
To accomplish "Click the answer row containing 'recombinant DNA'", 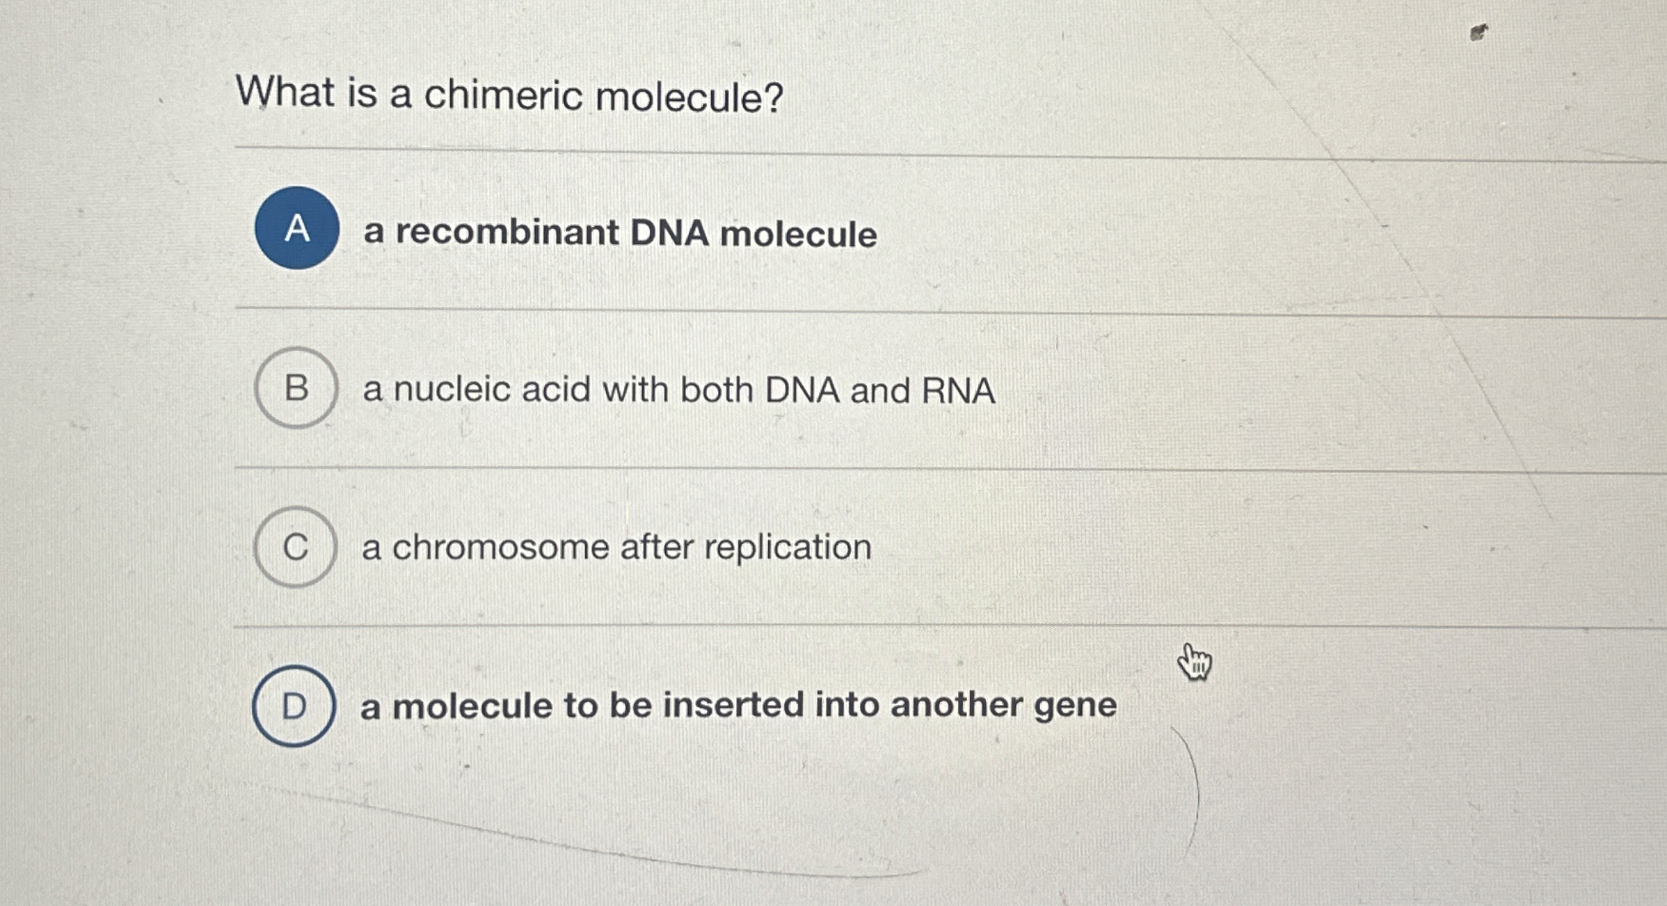I will (618, 233).
